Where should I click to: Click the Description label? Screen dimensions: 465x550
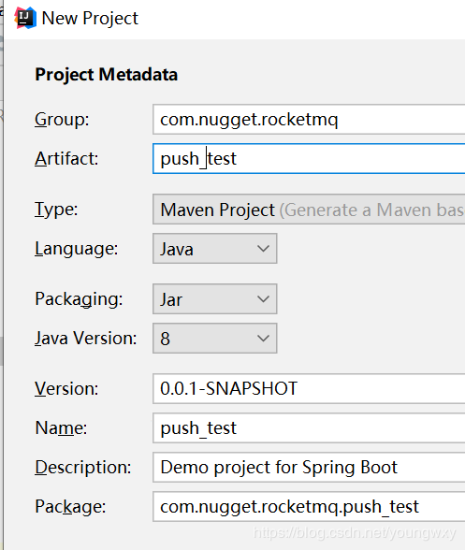click(83, 468)
